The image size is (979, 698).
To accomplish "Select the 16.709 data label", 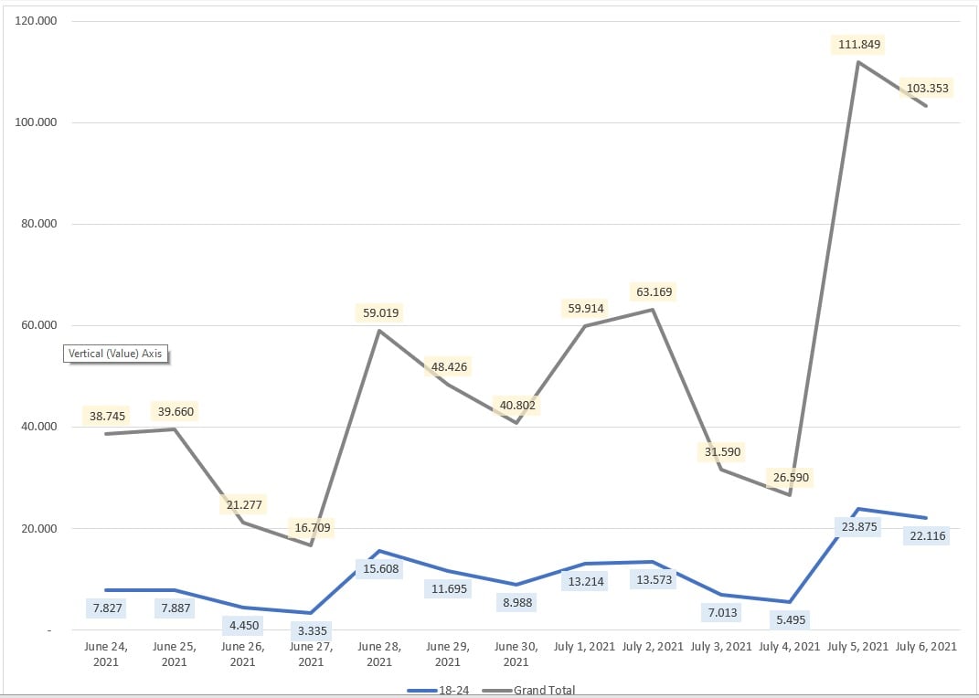I will click(x=313, y=527).
